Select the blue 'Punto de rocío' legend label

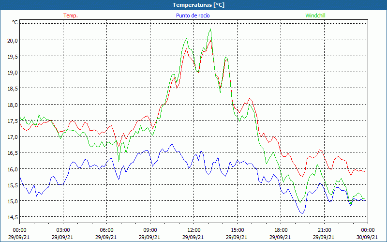(193, 15)
